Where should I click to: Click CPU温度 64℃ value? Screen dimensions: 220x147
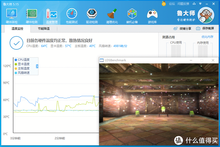[x=44, y=46]
